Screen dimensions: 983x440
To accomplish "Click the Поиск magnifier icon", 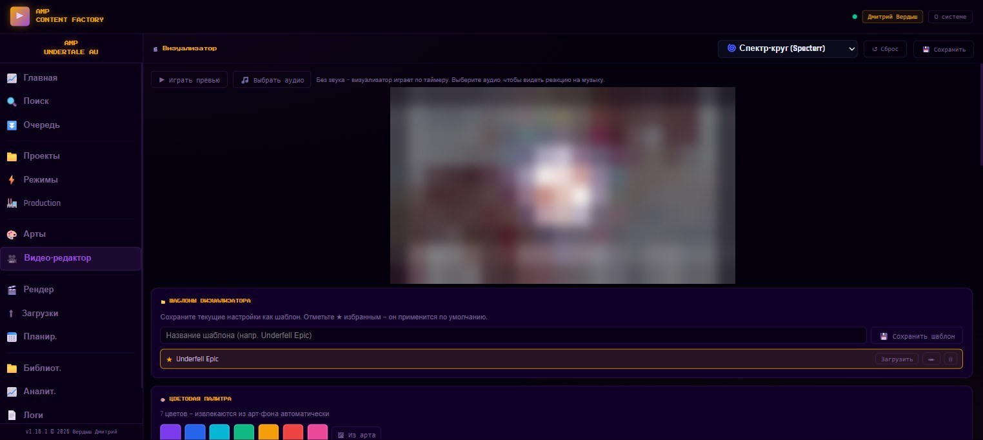I will tap(12, 101).
